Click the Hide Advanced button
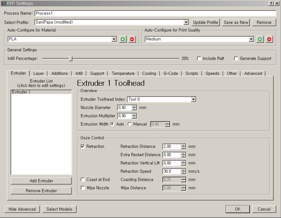Screen dimensions: 281x218 (22, 209)
